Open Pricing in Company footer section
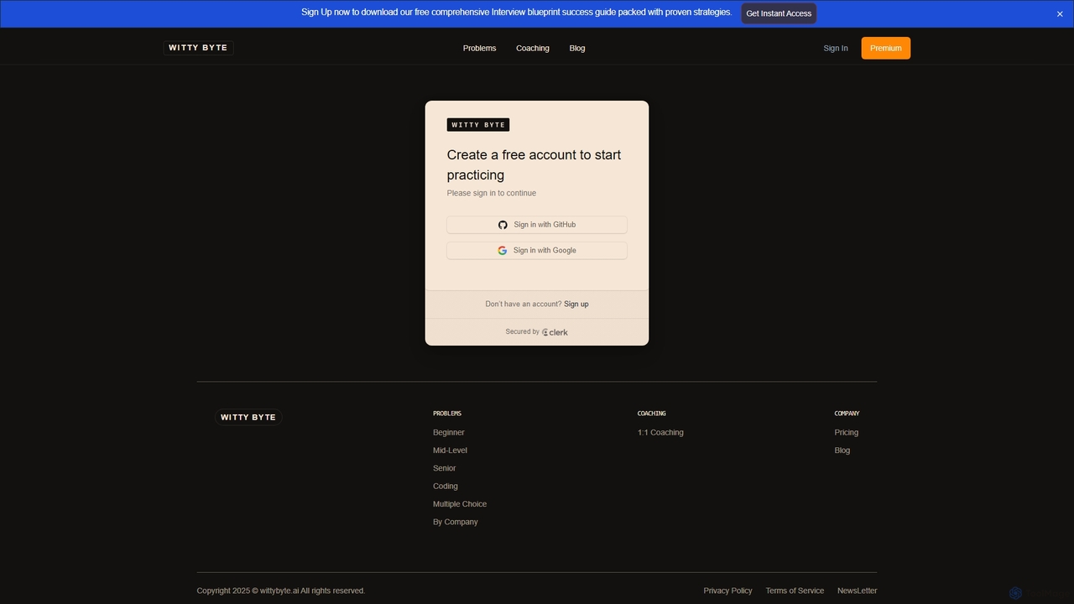This screenshot has height=604, width=1074. tap(847, 433)
